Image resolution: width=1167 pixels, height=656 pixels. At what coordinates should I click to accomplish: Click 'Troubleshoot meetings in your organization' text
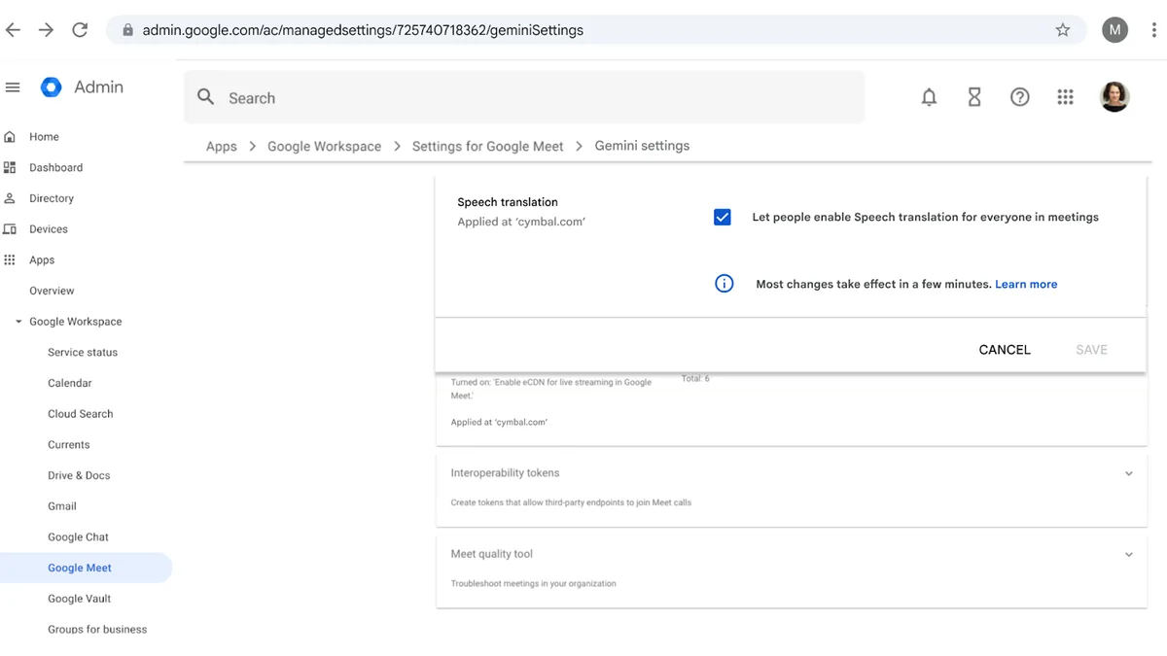[x=534, y=584]
